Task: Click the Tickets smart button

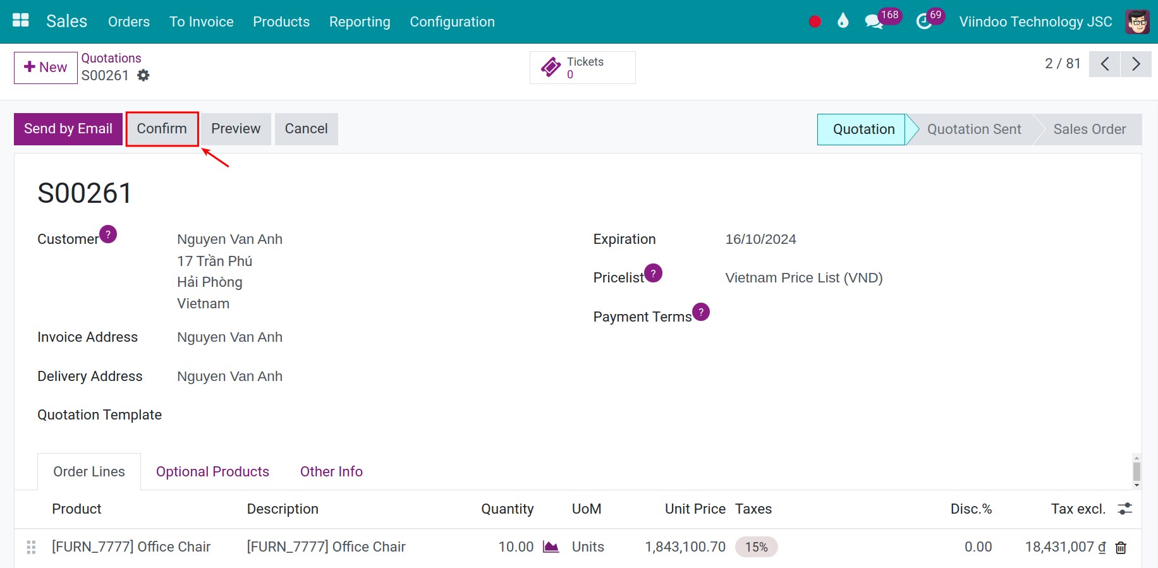Action: [x=582, y=68]
